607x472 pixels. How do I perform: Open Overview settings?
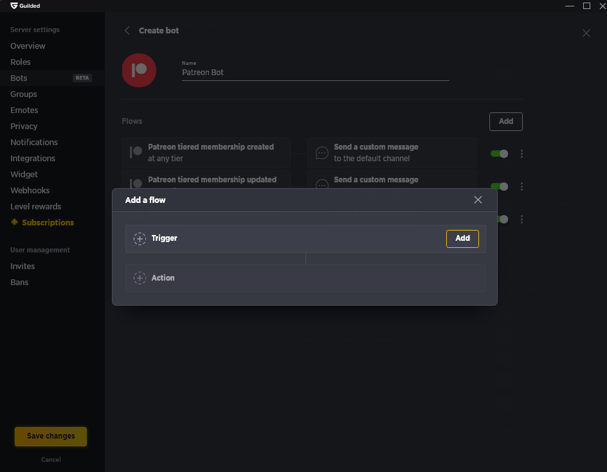click(x=28, y=46)
